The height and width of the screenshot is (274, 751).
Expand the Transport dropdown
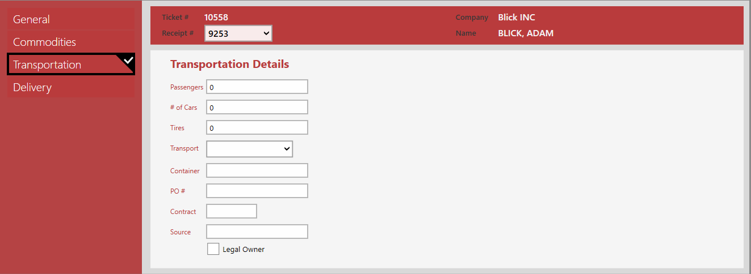click(x=249, y=148)
